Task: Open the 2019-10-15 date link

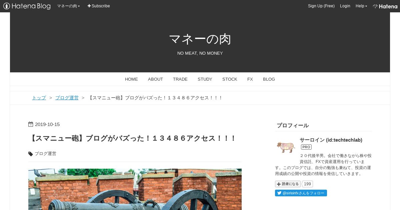Action: (47, 124)
